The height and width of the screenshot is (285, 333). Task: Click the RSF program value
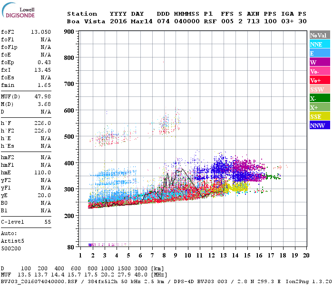click(x=210, y=21)
